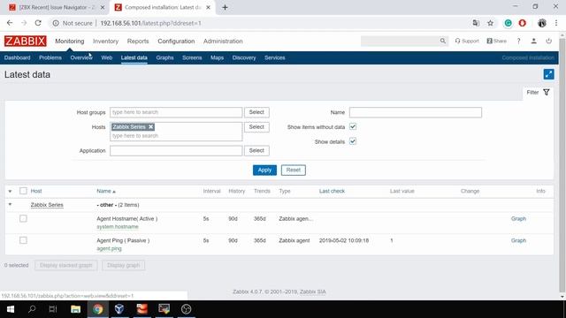Open the Configuration menu

pyautogui.click(x=176, y=42)
